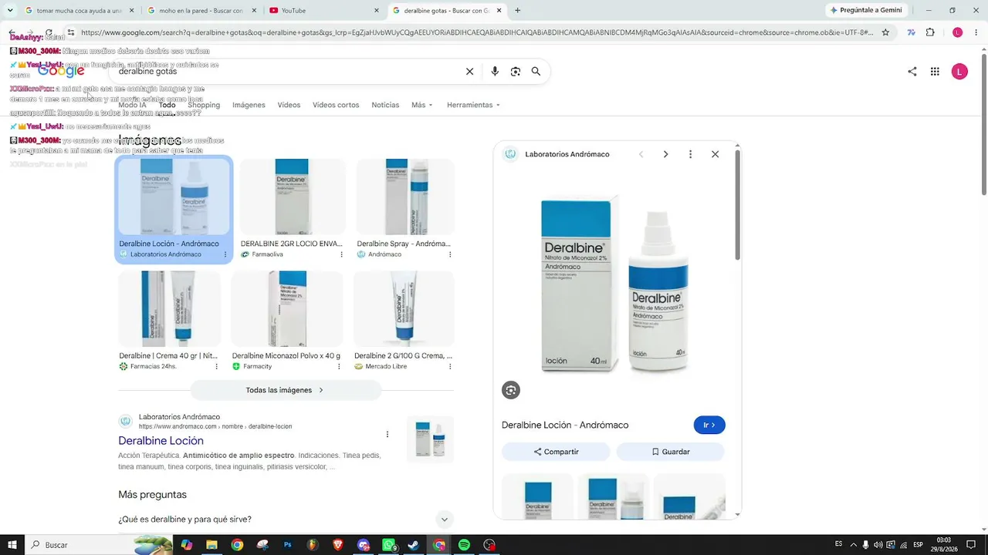
Task: Open the Chrome profile avatar in the toolbar
Action: (x=957, y=32)
